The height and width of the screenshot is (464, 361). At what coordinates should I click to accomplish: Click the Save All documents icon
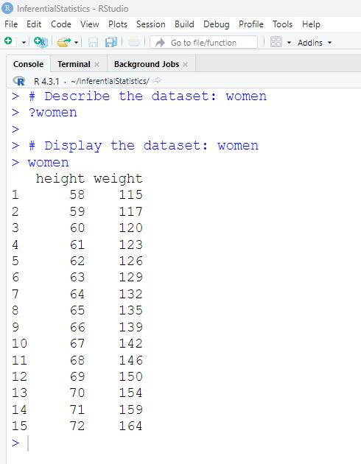[x=111, y=42]
